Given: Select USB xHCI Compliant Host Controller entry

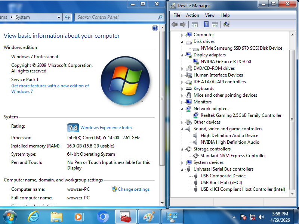Looking at the screenshot, I should pos(243,189).
